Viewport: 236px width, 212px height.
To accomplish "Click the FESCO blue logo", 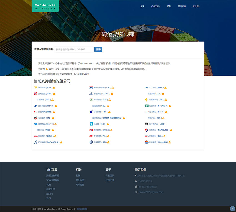I will coord(36,106).
